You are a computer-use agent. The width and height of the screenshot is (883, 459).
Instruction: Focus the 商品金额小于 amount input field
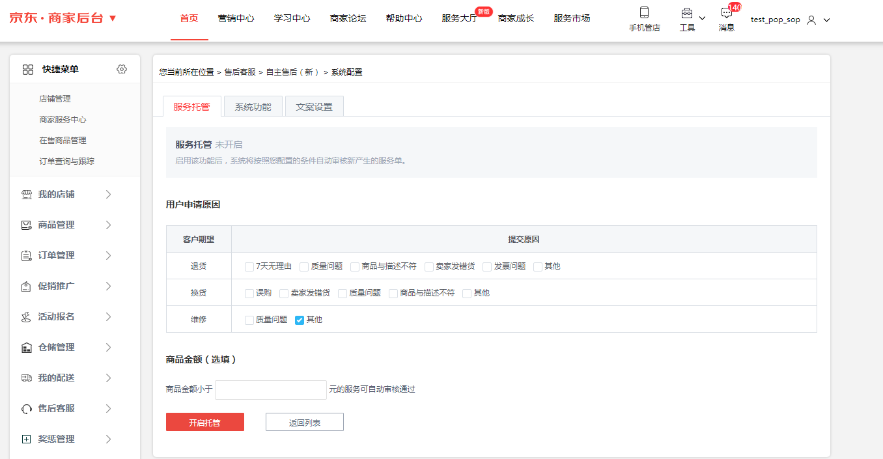271,390
